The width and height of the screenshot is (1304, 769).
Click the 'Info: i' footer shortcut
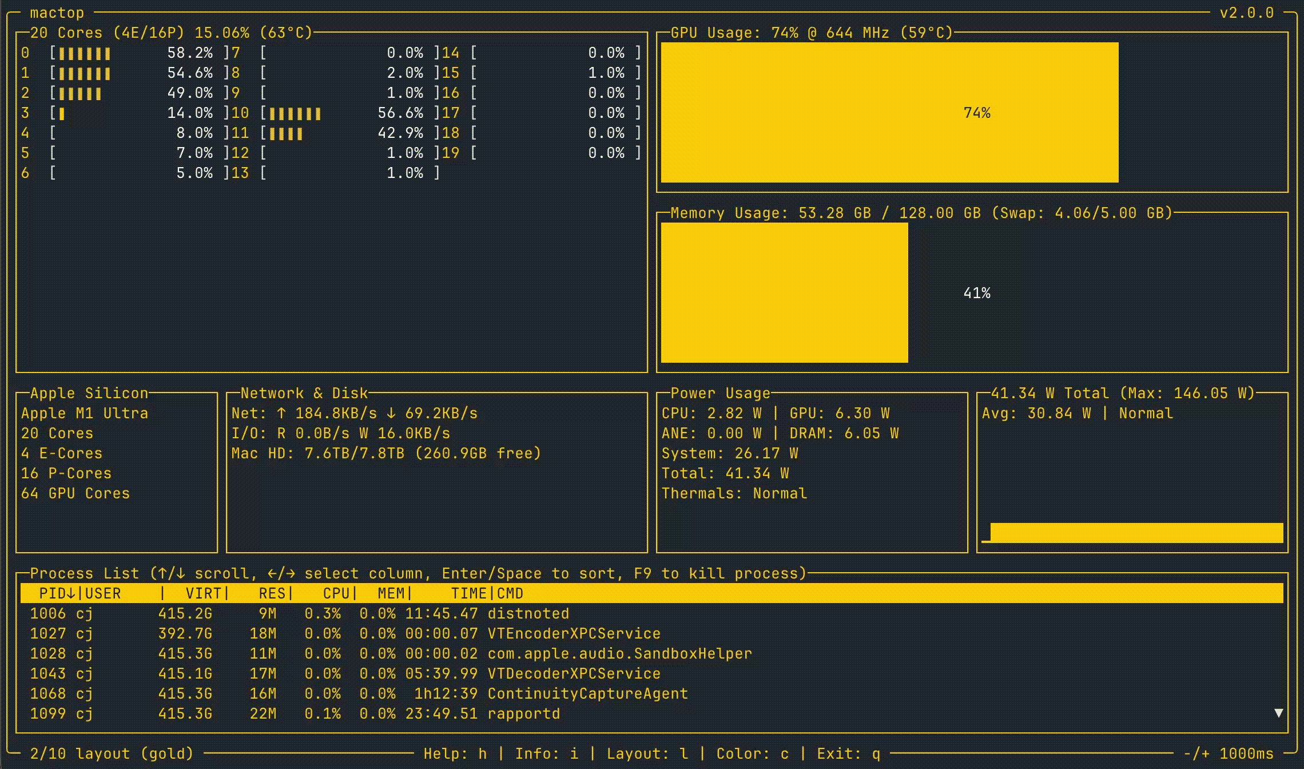(x=547, y=754)
